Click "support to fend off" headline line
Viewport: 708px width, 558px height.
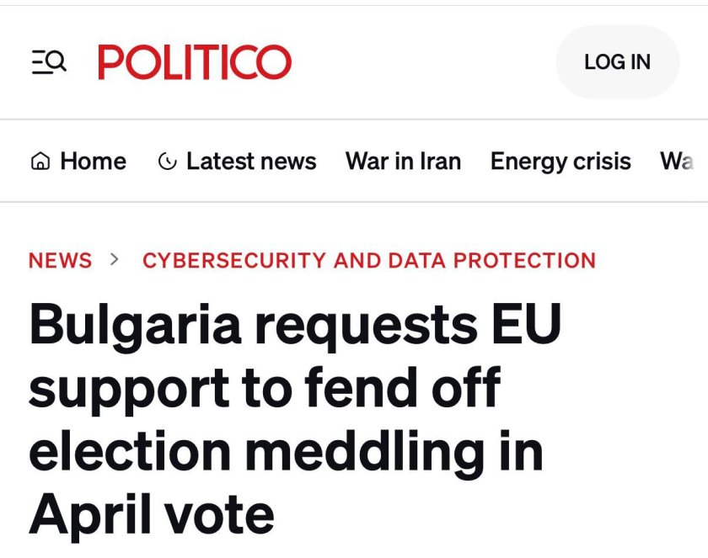[265, 388]
